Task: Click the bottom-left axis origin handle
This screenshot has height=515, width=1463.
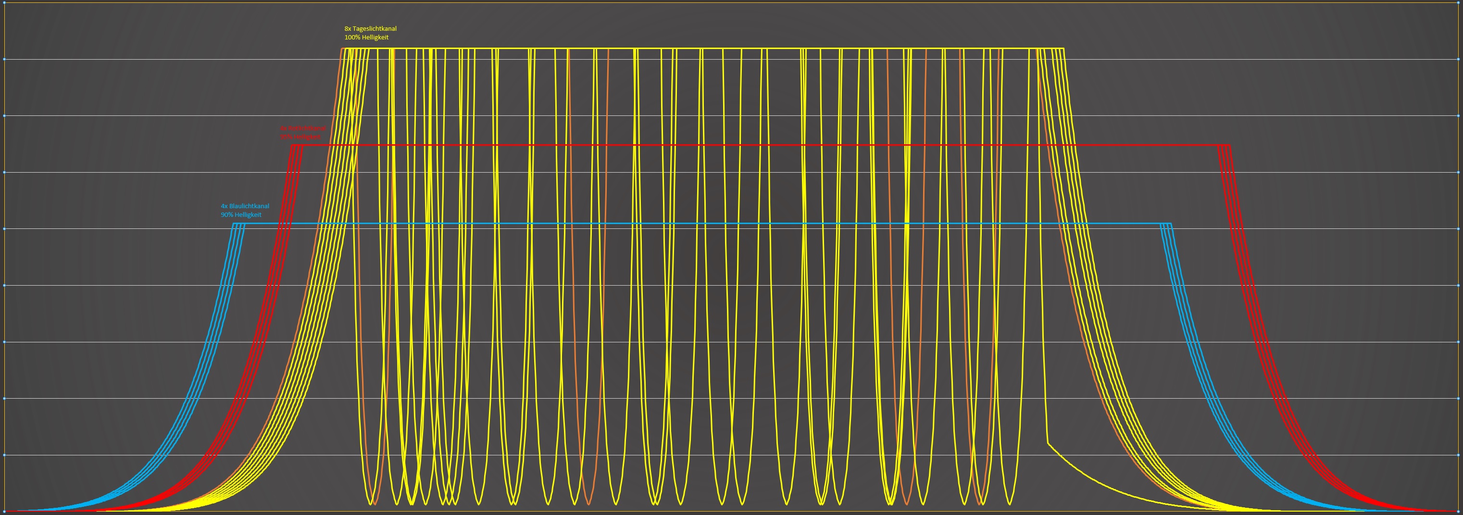Action: pos(4,511)
